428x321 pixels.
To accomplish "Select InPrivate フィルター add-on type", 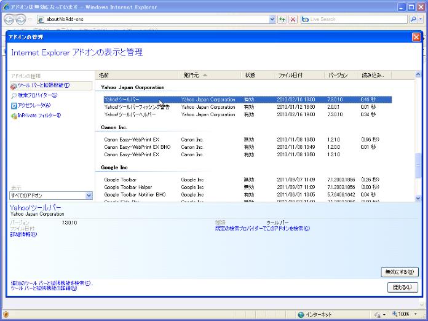I will (39, 116).
